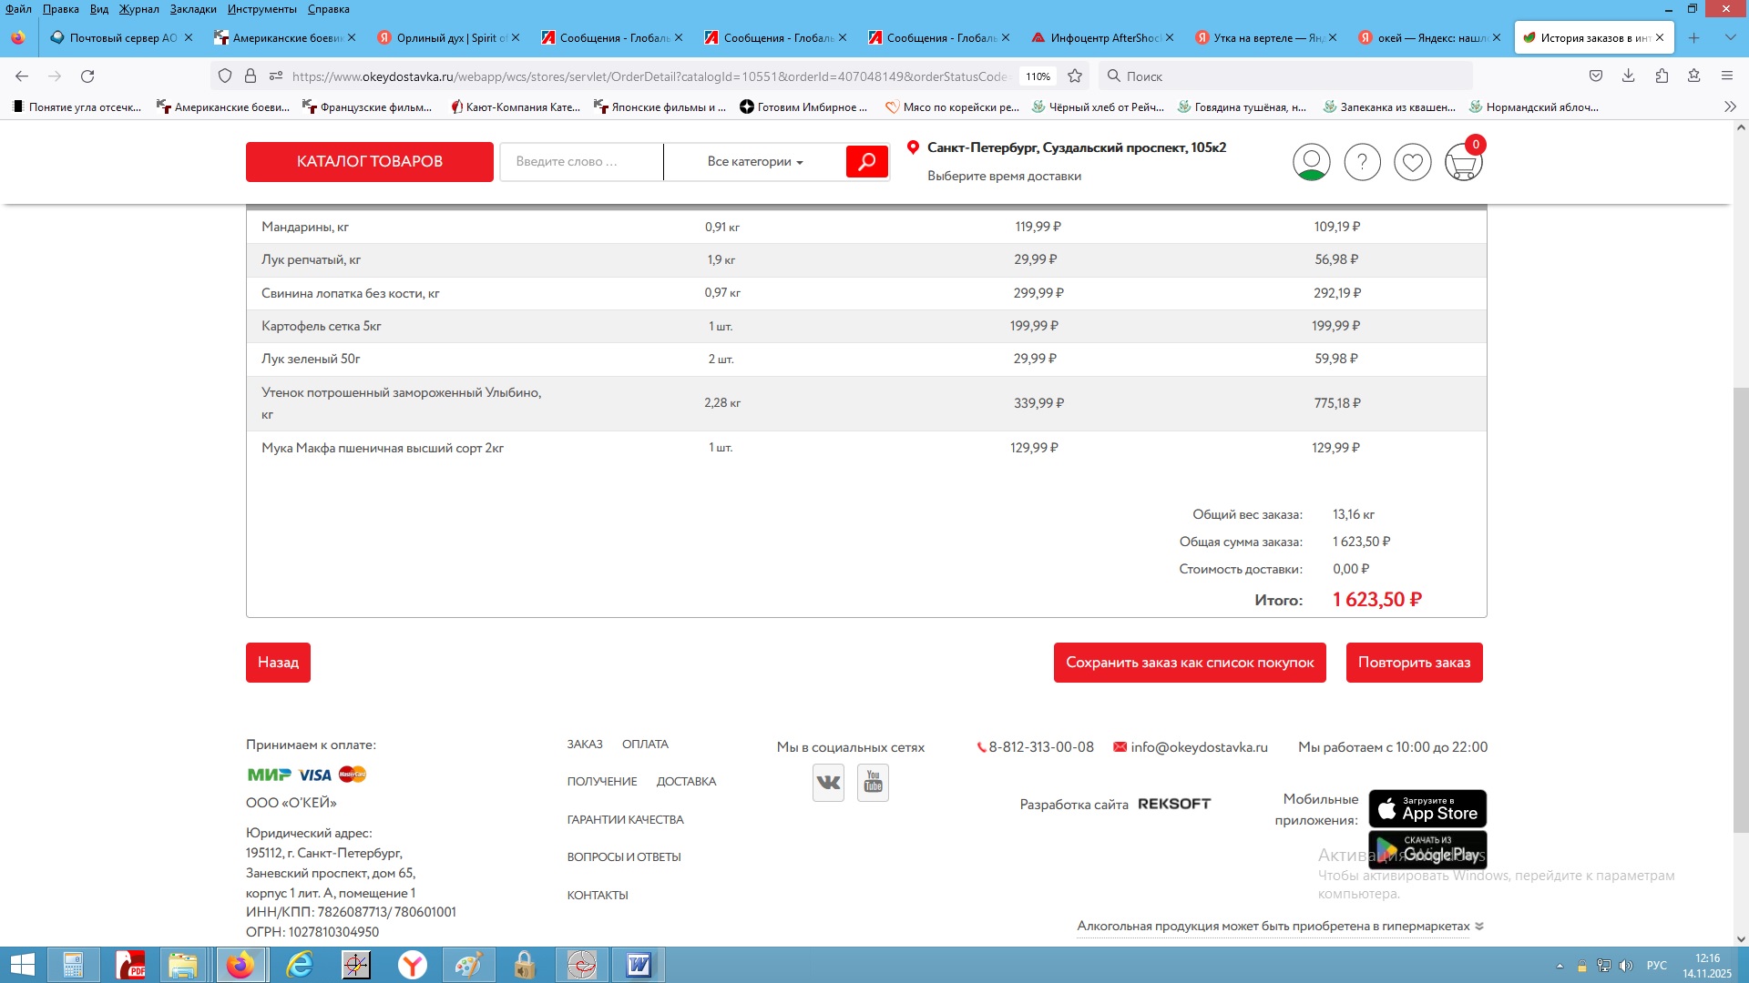The width and height of the screenshot is (1749, 983).
Task: Open the YouTube social icon
Action: coord(873,783)
